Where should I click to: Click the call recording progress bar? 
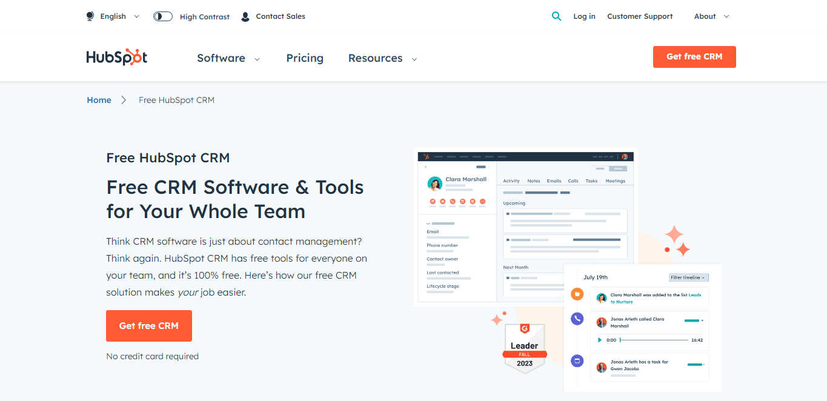pyautogui.click(x=654, y=340)
